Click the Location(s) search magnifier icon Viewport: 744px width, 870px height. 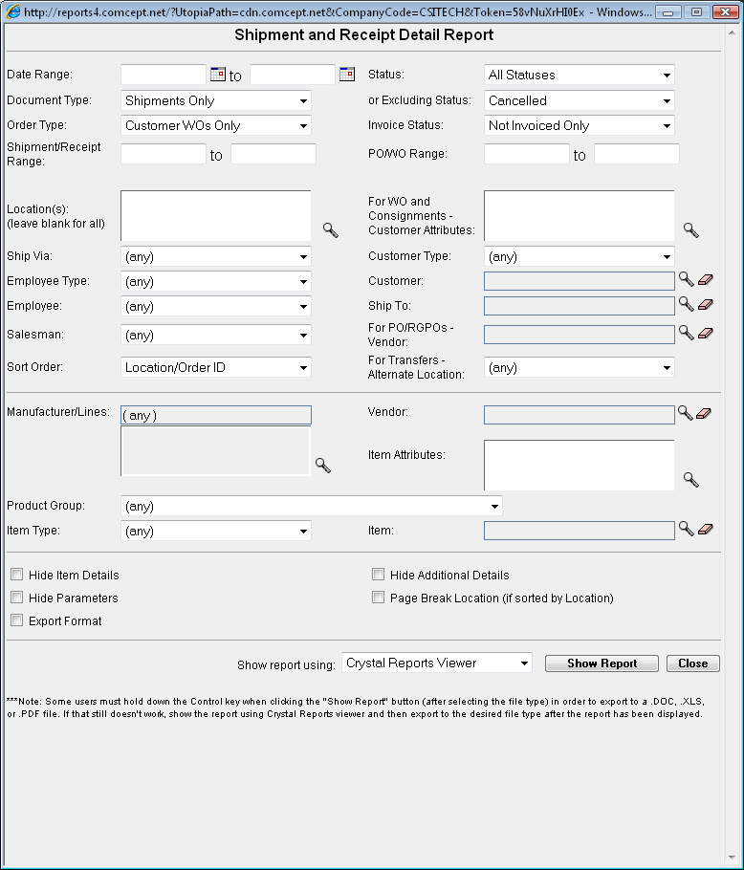tap(329, 229)
